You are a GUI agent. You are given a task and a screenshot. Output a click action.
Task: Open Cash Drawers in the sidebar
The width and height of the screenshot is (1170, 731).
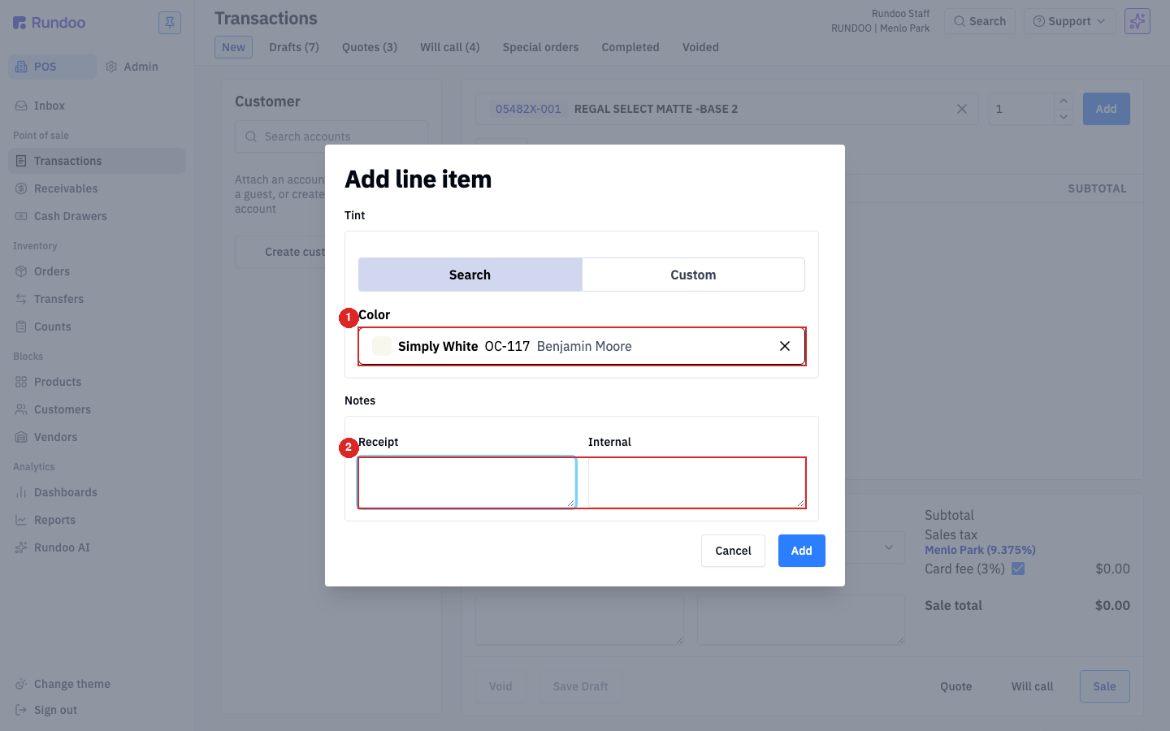coord(97,216)
